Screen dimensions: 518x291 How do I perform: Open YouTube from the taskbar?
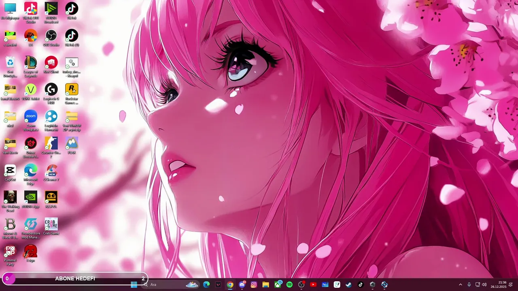[313, 285]
